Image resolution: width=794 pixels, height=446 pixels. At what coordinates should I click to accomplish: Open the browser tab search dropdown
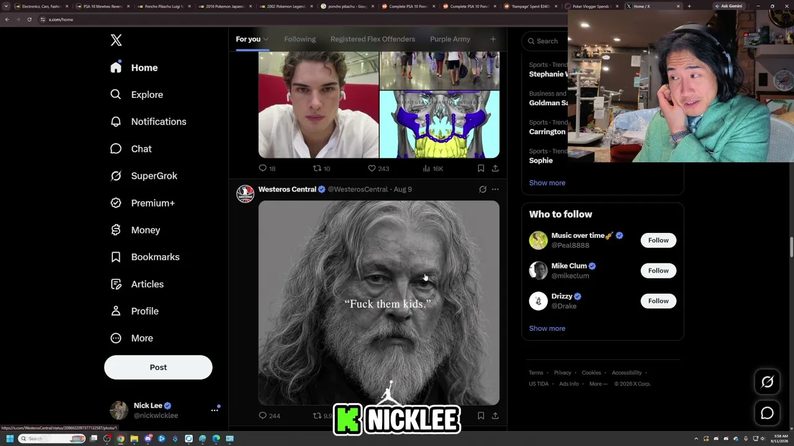click(x=6, y=6)
